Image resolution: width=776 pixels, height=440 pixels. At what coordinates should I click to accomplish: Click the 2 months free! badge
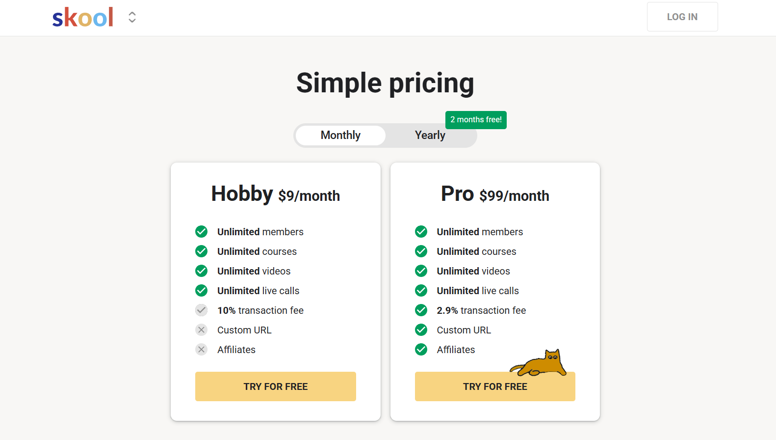[x=475, y=120]
